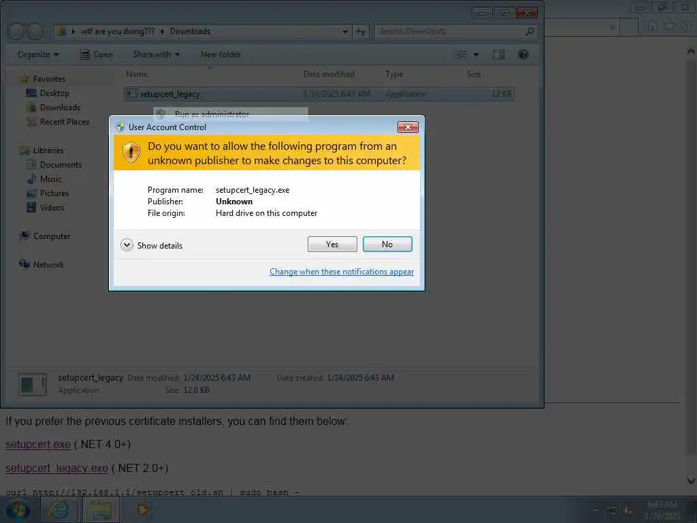697x523 pixels.
Task: Click New folder in Explorer toolbar
Action: 221,54
